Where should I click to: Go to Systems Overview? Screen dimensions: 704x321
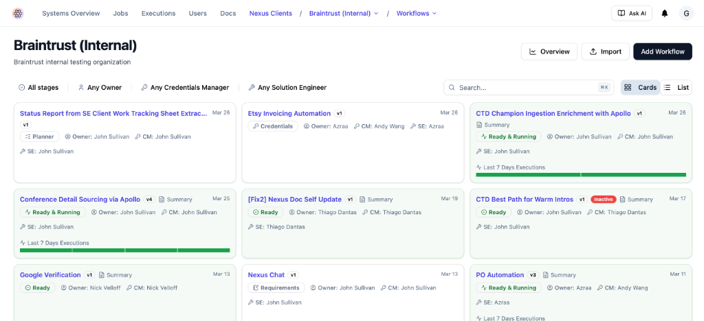(71, 14)
